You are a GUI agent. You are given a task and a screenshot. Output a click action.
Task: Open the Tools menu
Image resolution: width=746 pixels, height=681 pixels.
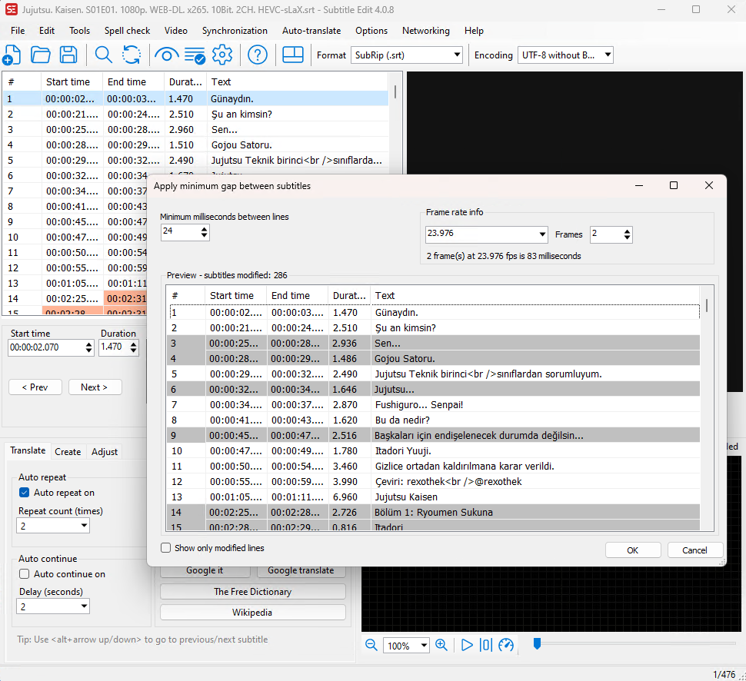79,31
